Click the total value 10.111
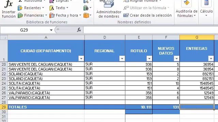The width and height of the screenshot is (218, 122). pos(139,107)
